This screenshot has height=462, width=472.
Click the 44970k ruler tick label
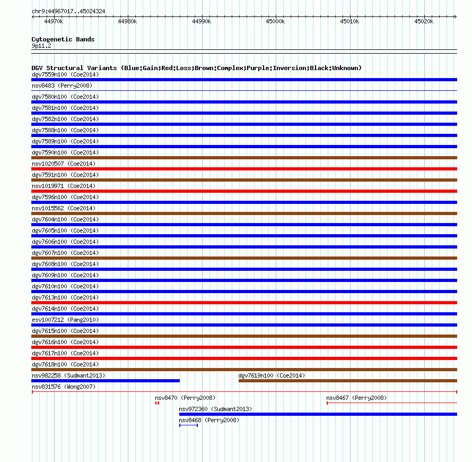coord(54,21)
